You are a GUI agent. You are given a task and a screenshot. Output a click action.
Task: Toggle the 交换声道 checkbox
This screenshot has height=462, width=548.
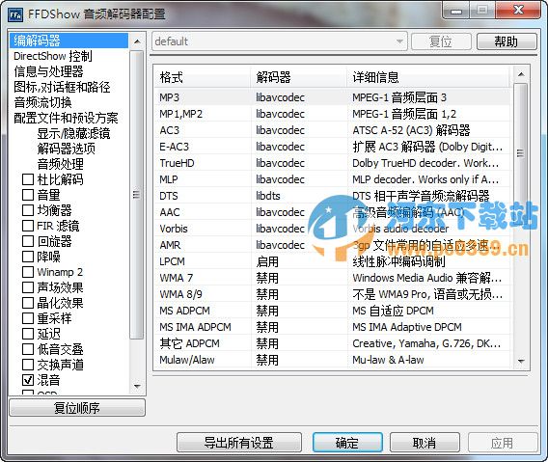click(28, 365)
